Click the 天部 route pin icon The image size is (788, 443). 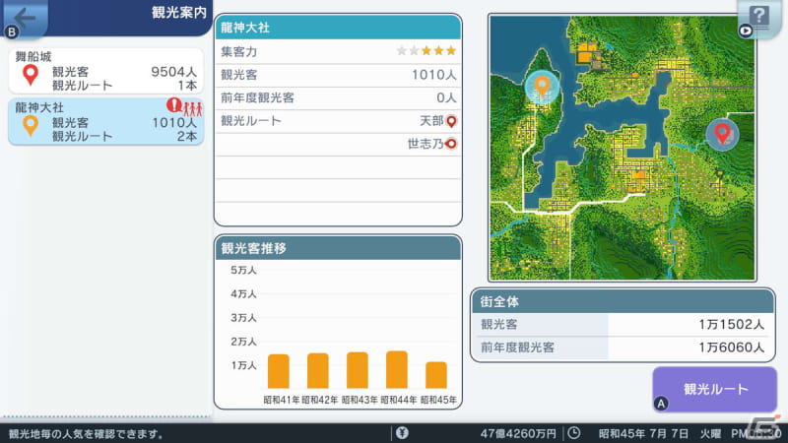(x=451, y=121)
